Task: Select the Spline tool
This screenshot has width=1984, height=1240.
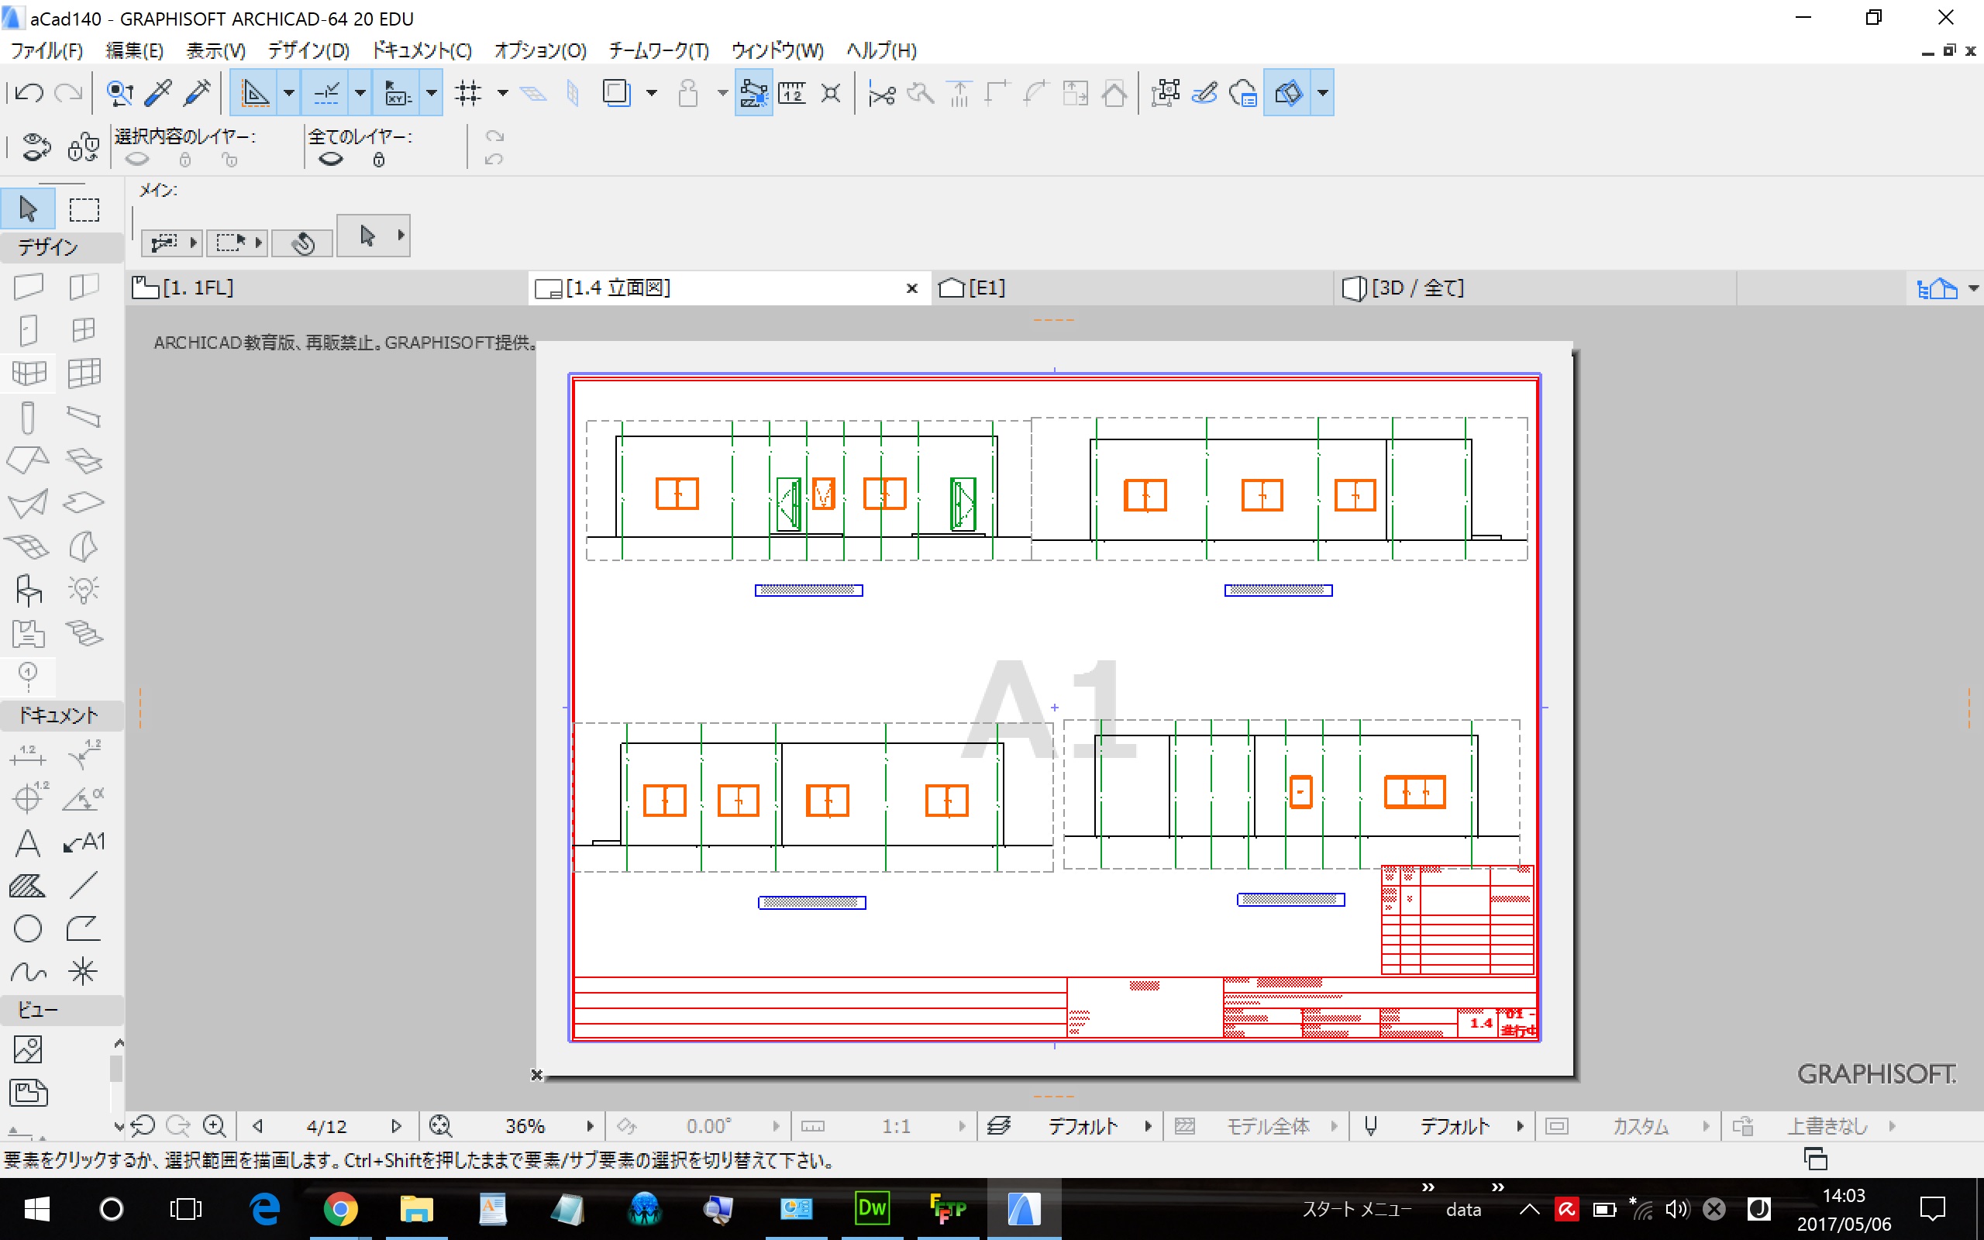Action: (28, 973)
